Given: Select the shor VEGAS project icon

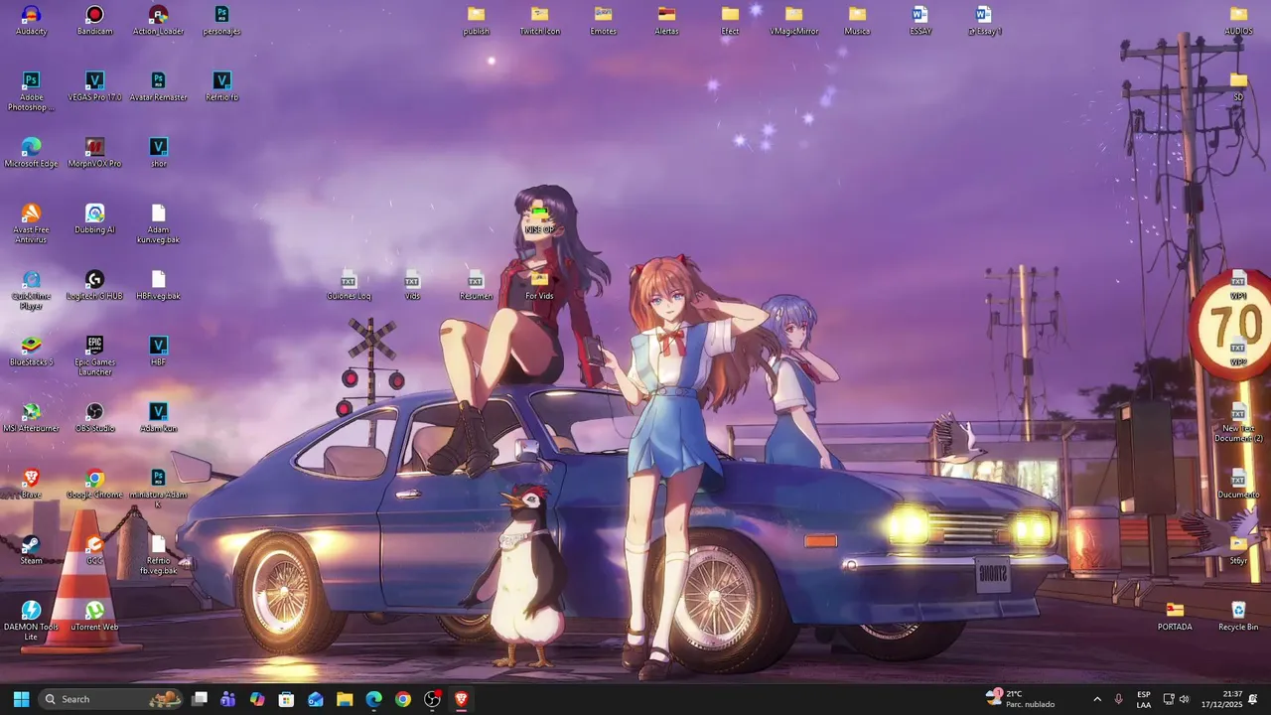Looking at the screenshot, I should pyautogui.click(x=158, y=153).
